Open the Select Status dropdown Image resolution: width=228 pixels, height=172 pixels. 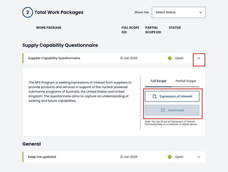tap(178, 13)
